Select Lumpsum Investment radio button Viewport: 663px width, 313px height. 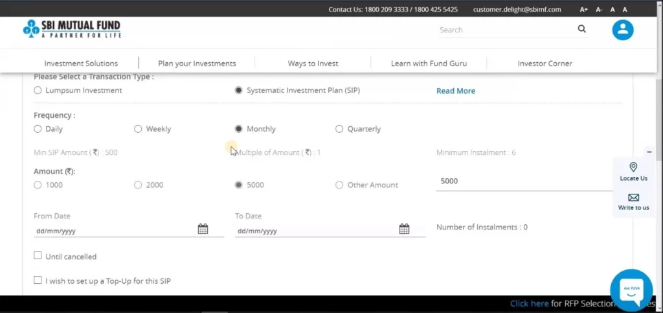[x=38, y=90]
